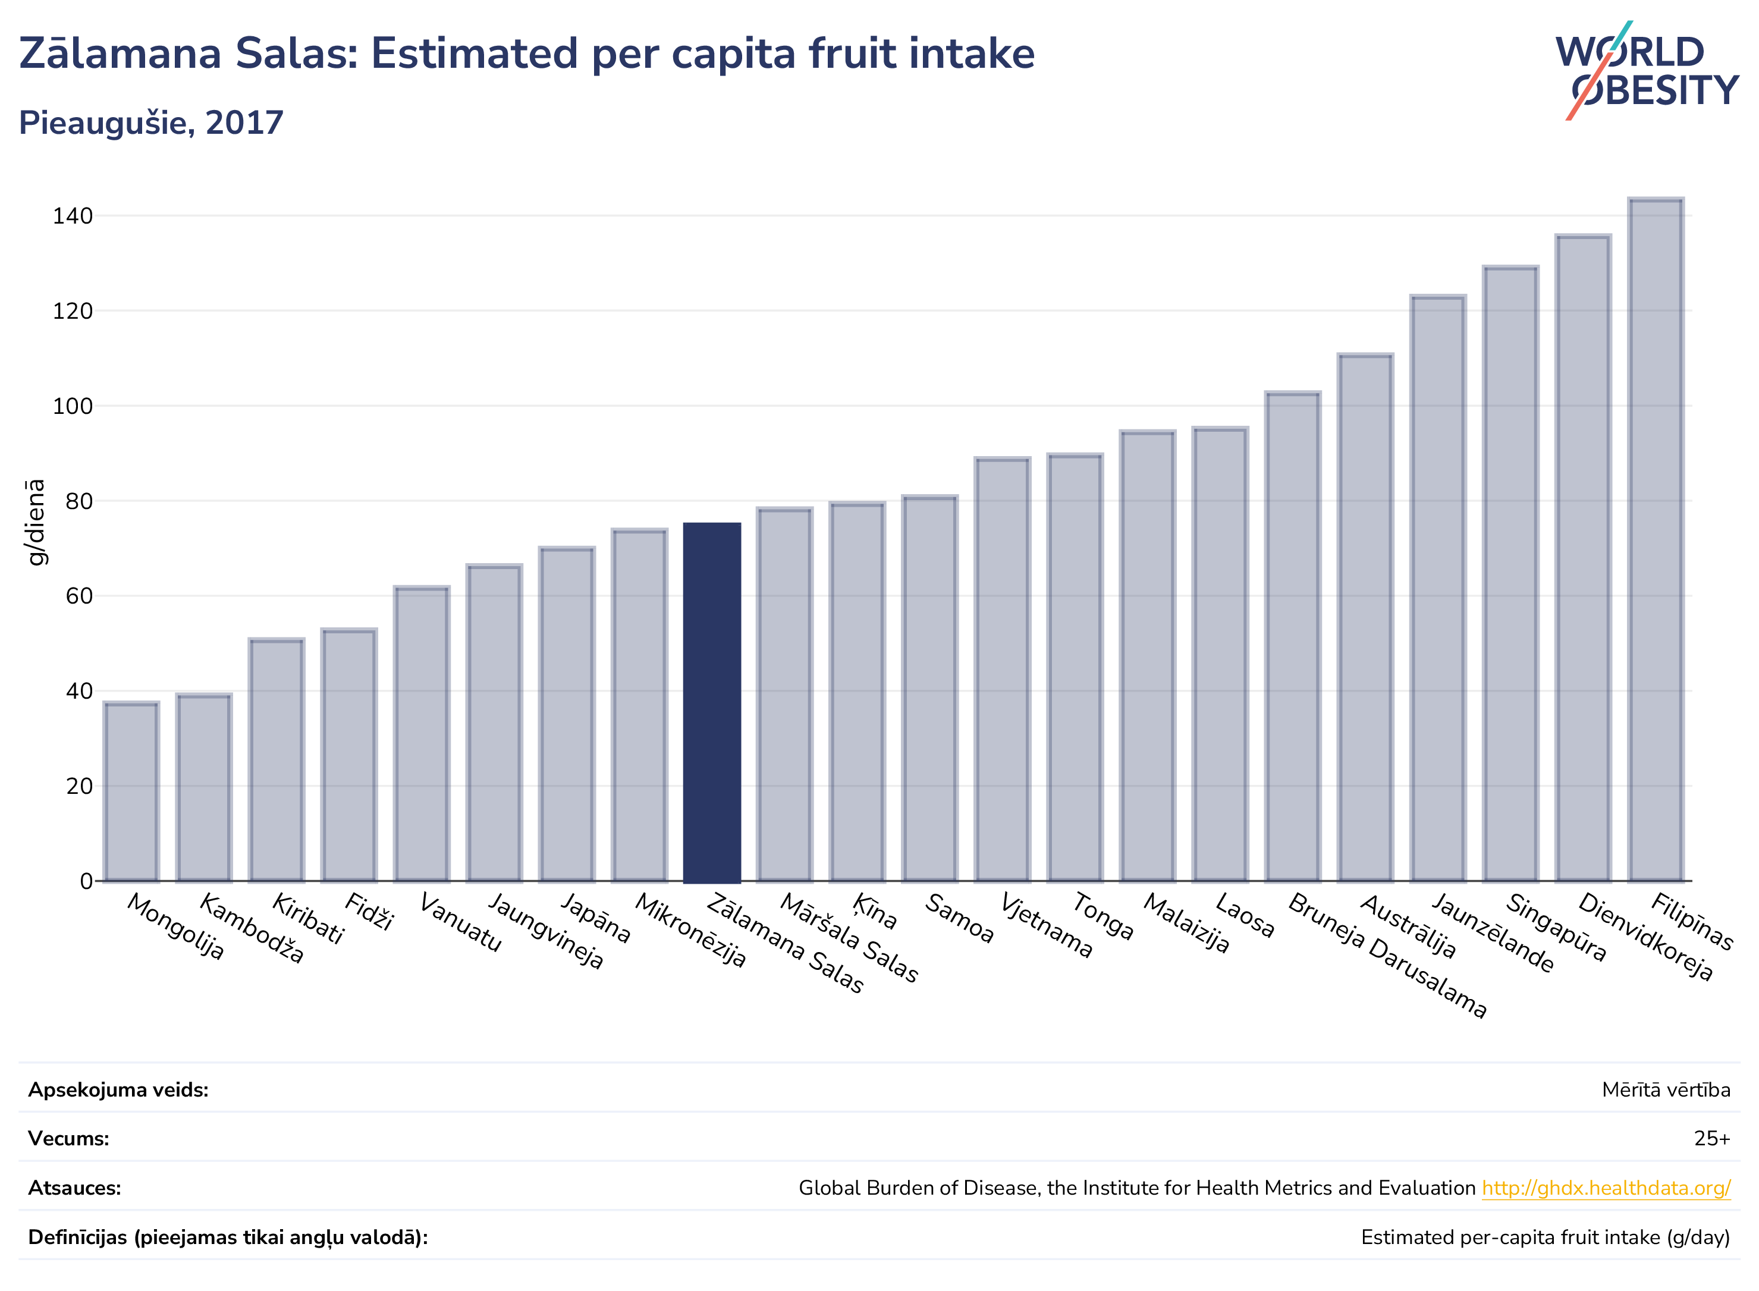Select the Kambodža bar

[204, 788]
